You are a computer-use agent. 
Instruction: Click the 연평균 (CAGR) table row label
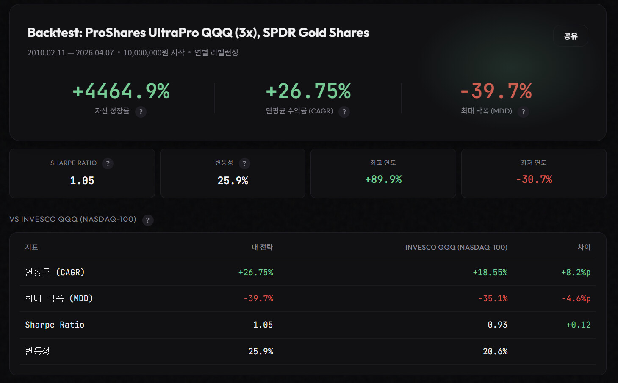tap(55, 272)
